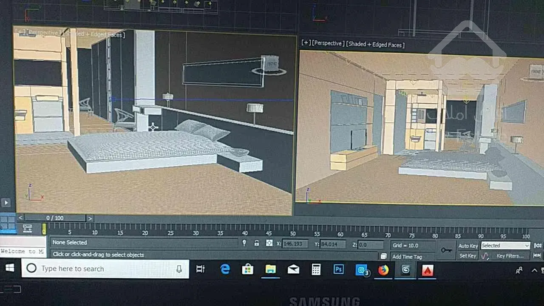Screen dimensions: 544x306
Task: Open the MAXScript play arrow button
Action: (x=6, y=203)
